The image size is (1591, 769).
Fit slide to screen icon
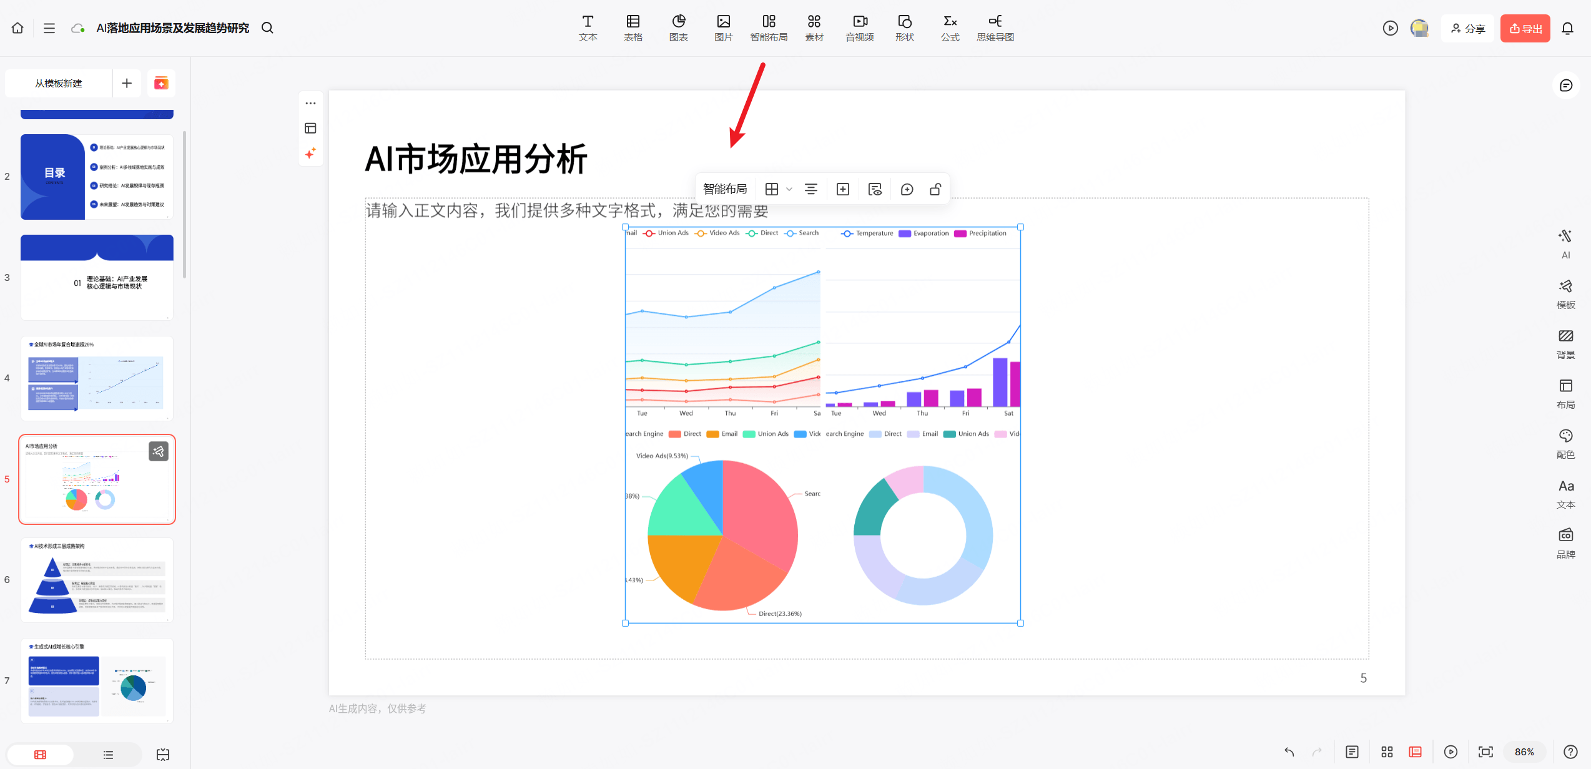coord(1485,752)
